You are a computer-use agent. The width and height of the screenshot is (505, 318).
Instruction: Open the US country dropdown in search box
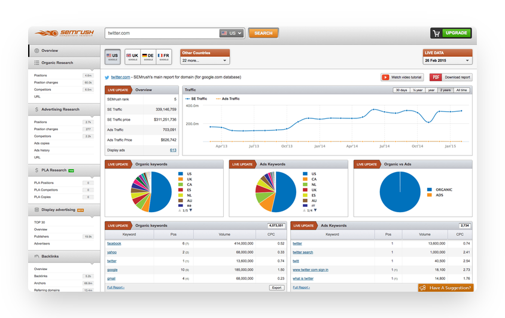[x=232, y=33]
